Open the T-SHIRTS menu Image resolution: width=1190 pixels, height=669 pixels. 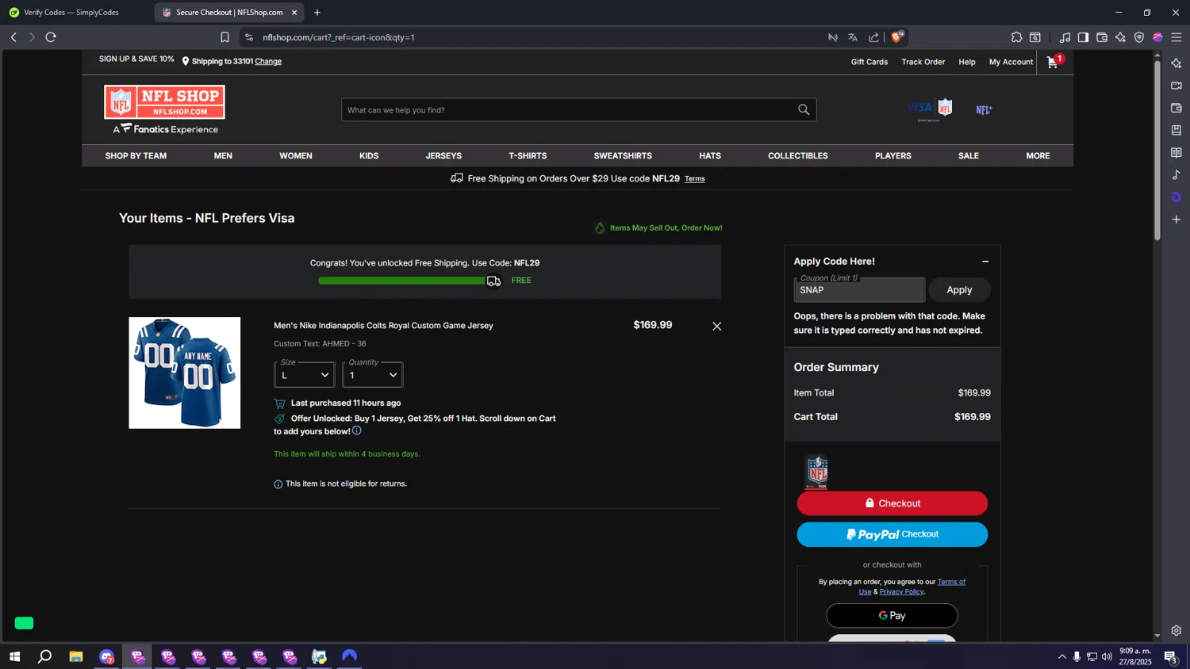click(x=528, y=156)
